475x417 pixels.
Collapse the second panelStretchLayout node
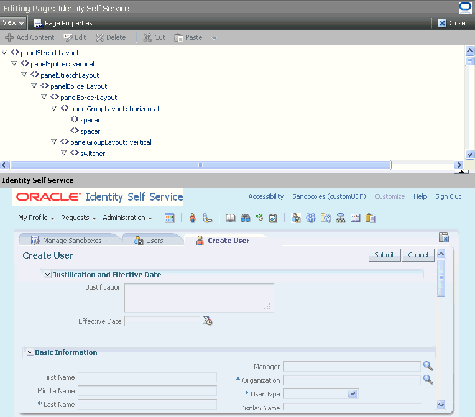(24, 75)
